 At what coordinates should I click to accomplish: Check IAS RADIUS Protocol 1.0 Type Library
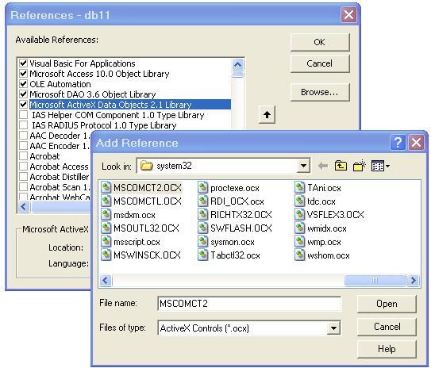pos(24,125)
